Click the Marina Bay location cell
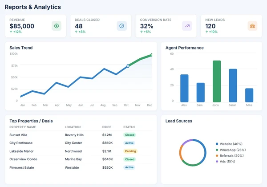 [x=73, y=159]
